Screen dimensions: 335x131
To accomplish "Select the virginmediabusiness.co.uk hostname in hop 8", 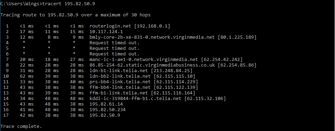I will click(x=152, y=65).
